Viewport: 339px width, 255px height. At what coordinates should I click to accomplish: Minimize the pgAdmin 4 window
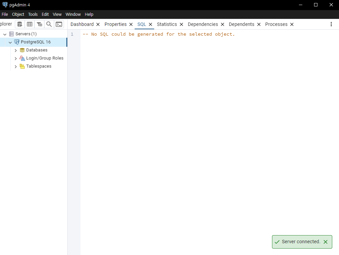301,5
